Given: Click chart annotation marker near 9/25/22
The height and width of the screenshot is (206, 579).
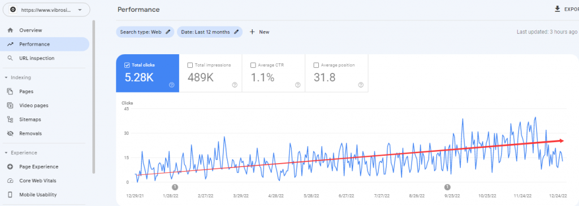Looking at the screenshot, I should [448, 187].
